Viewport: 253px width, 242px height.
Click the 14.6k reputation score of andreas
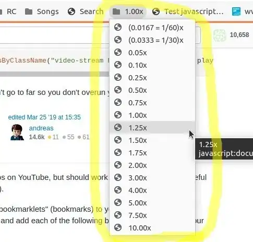click(37, 137)
